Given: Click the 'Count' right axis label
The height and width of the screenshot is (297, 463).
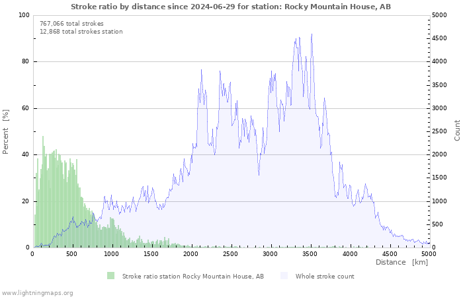Looking at the screenshot, I should (457, 131).
